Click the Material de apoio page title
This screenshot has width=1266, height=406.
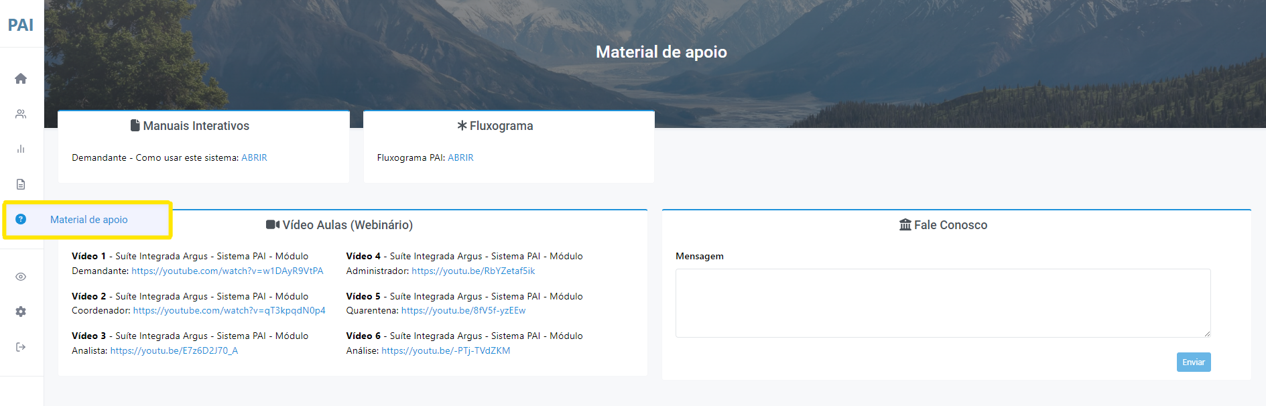[661, 52]
